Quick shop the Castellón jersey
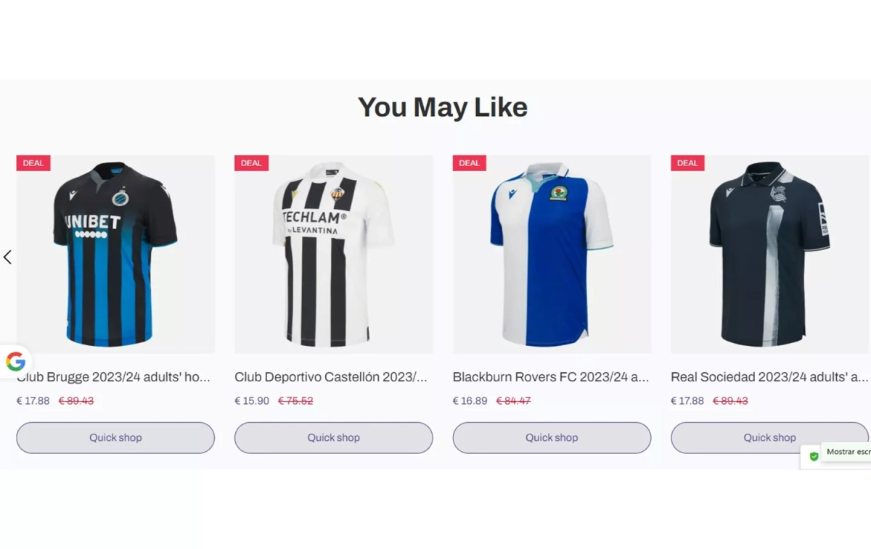 (333, 438)
